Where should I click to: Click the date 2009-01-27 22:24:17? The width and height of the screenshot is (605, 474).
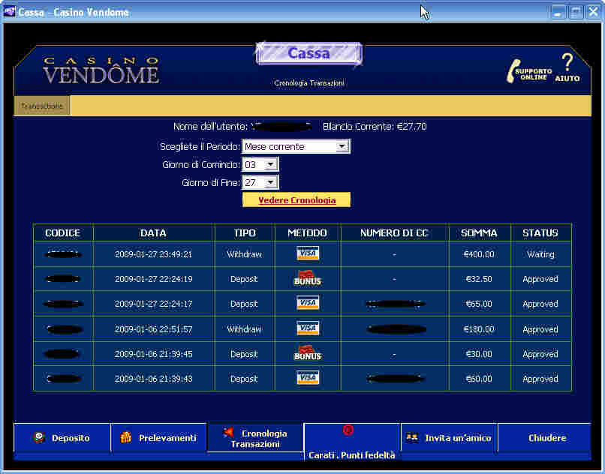(153, 304)
